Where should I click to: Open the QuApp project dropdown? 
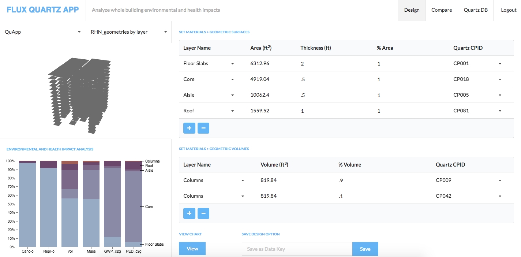(x=42, y=32)
